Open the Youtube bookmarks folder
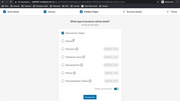The height and width of the screenshot is (101, 180). [x=75, y=6]
